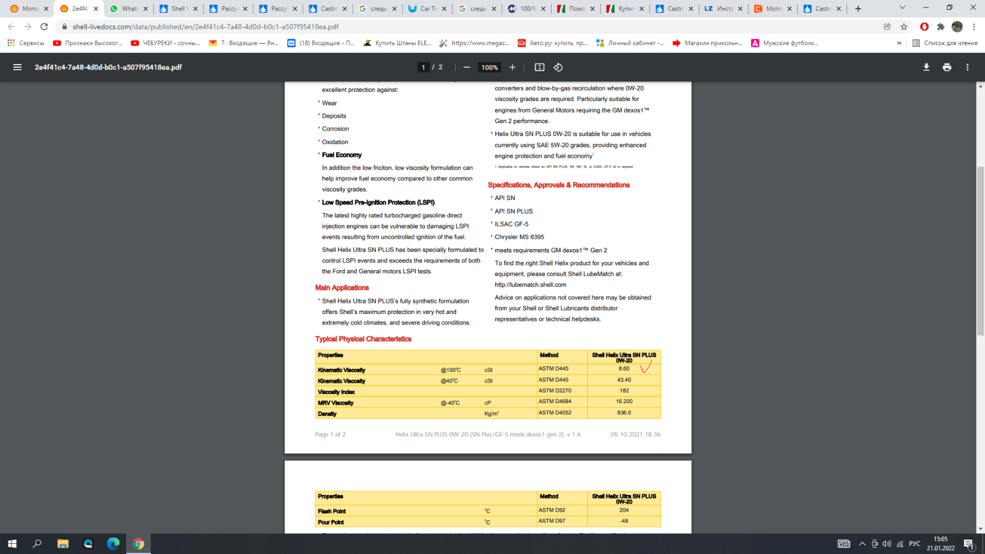Open clock showing 15:05 21.01.2022

click(x=941, y=544)
